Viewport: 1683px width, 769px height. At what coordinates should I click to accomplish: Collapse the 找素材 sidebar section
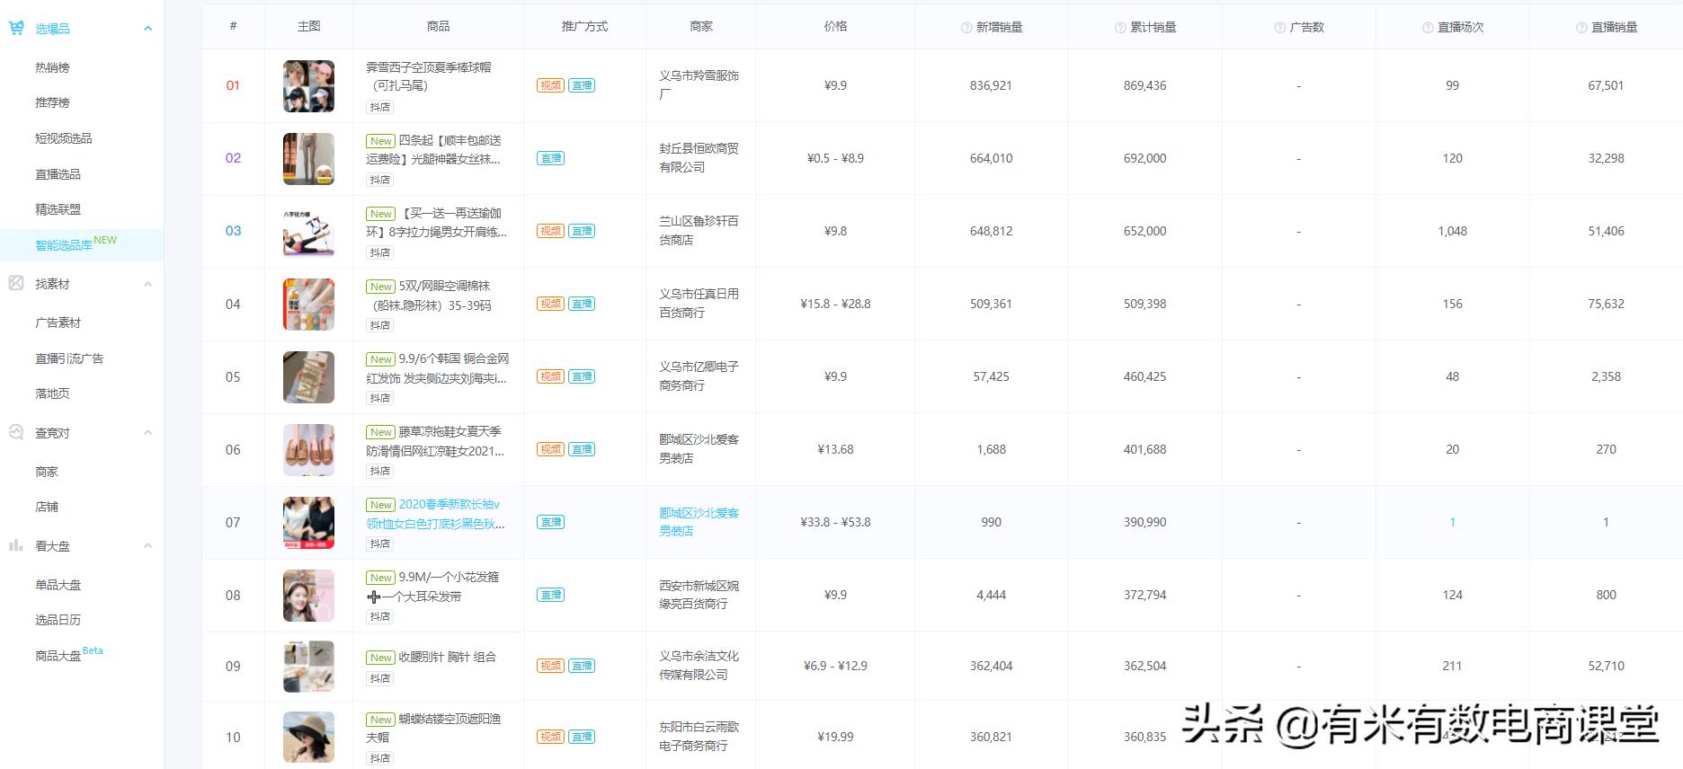147,284
